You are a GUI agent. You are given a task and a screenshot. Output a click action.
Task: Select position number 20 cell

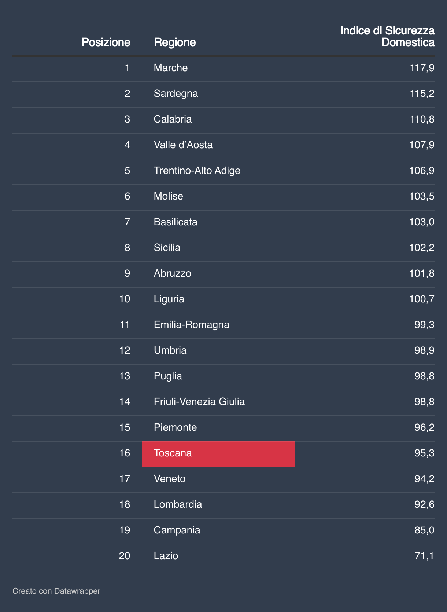point(125,556)
